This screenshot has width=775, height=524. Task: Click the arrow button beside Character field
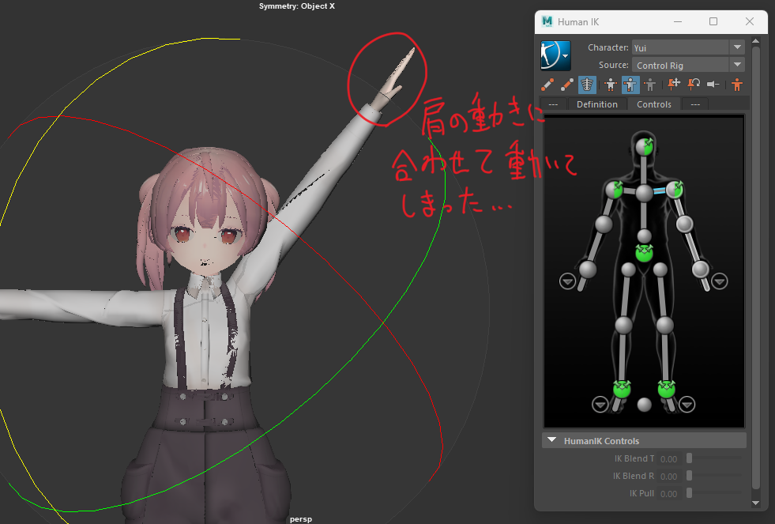[737, 47]
